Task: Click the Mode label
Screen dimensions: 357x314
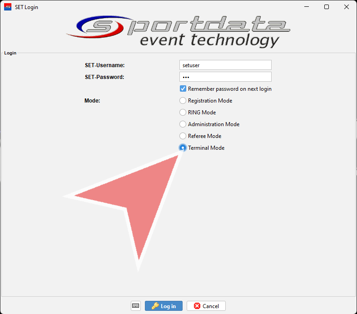Action: pyautogui.click(x=92, y=101)
